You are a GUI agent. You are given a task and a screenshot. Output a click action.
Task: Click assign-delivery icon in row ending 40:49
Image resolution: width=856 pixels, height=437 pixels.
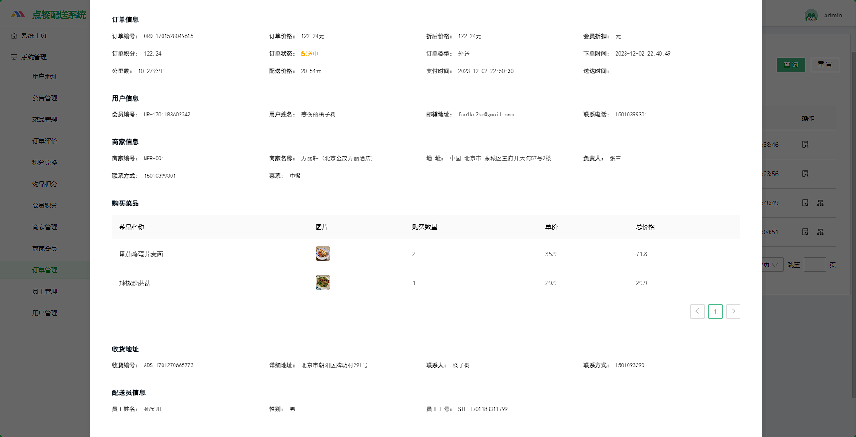tap(820, 203)
